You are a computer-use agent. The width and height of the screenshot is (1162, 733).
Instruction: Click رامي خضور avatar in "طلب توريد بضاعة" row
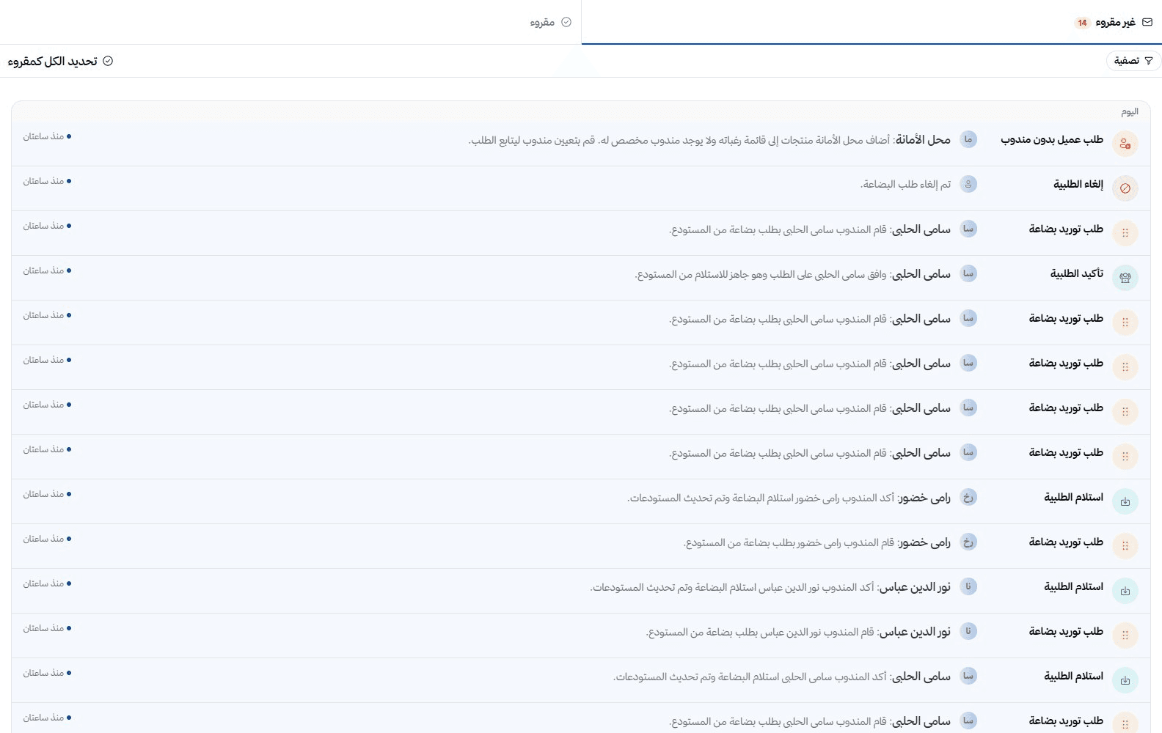[968, 542]
